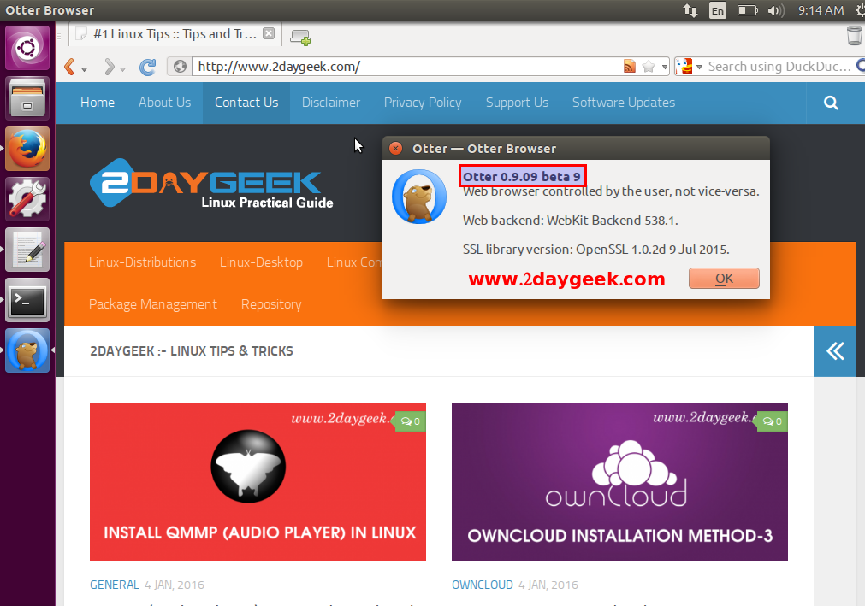Open the Files manager in the launcher
Image resolution: width=865 pixels, height=606 pixels.
pyautogui.click(x=27, y=98)
